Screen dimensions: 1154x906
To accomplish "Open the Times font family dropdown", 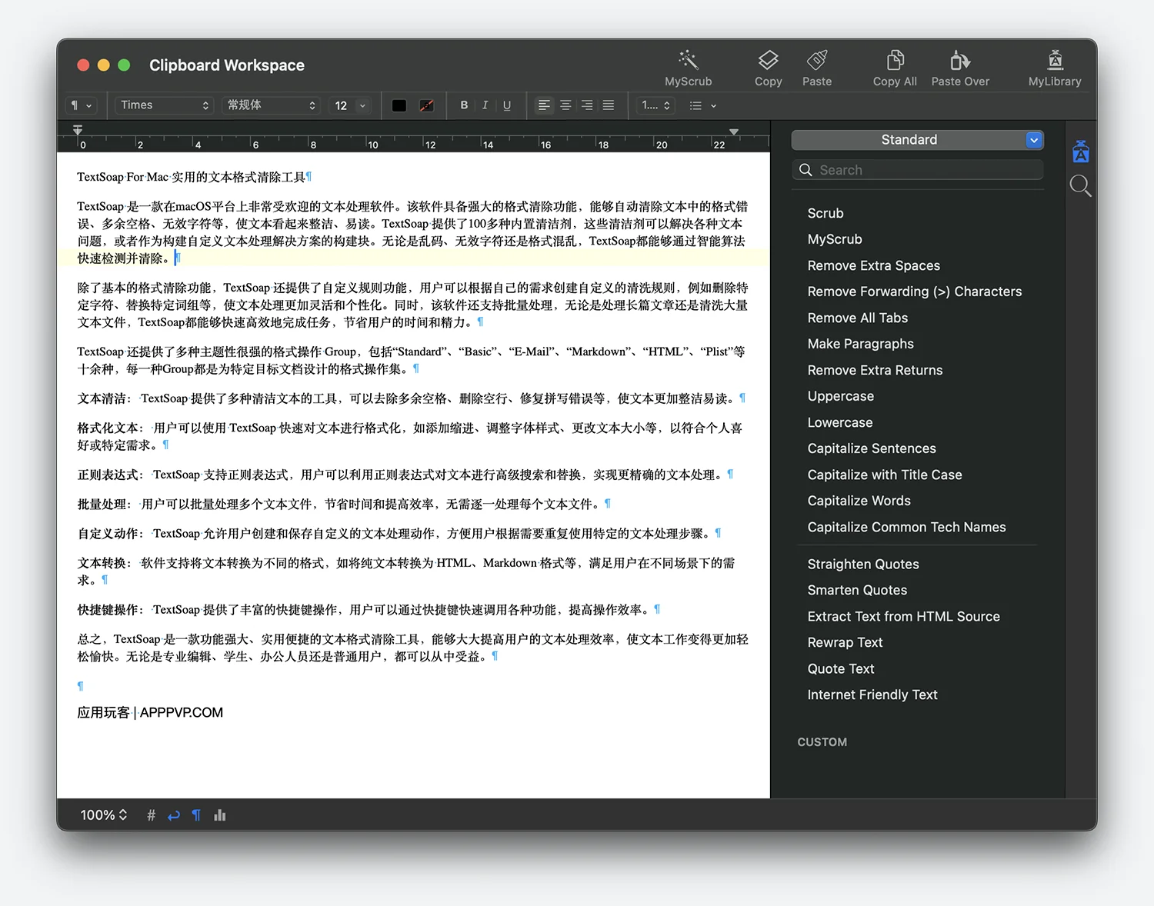I will pyautogui.click(x=164, y=105).
